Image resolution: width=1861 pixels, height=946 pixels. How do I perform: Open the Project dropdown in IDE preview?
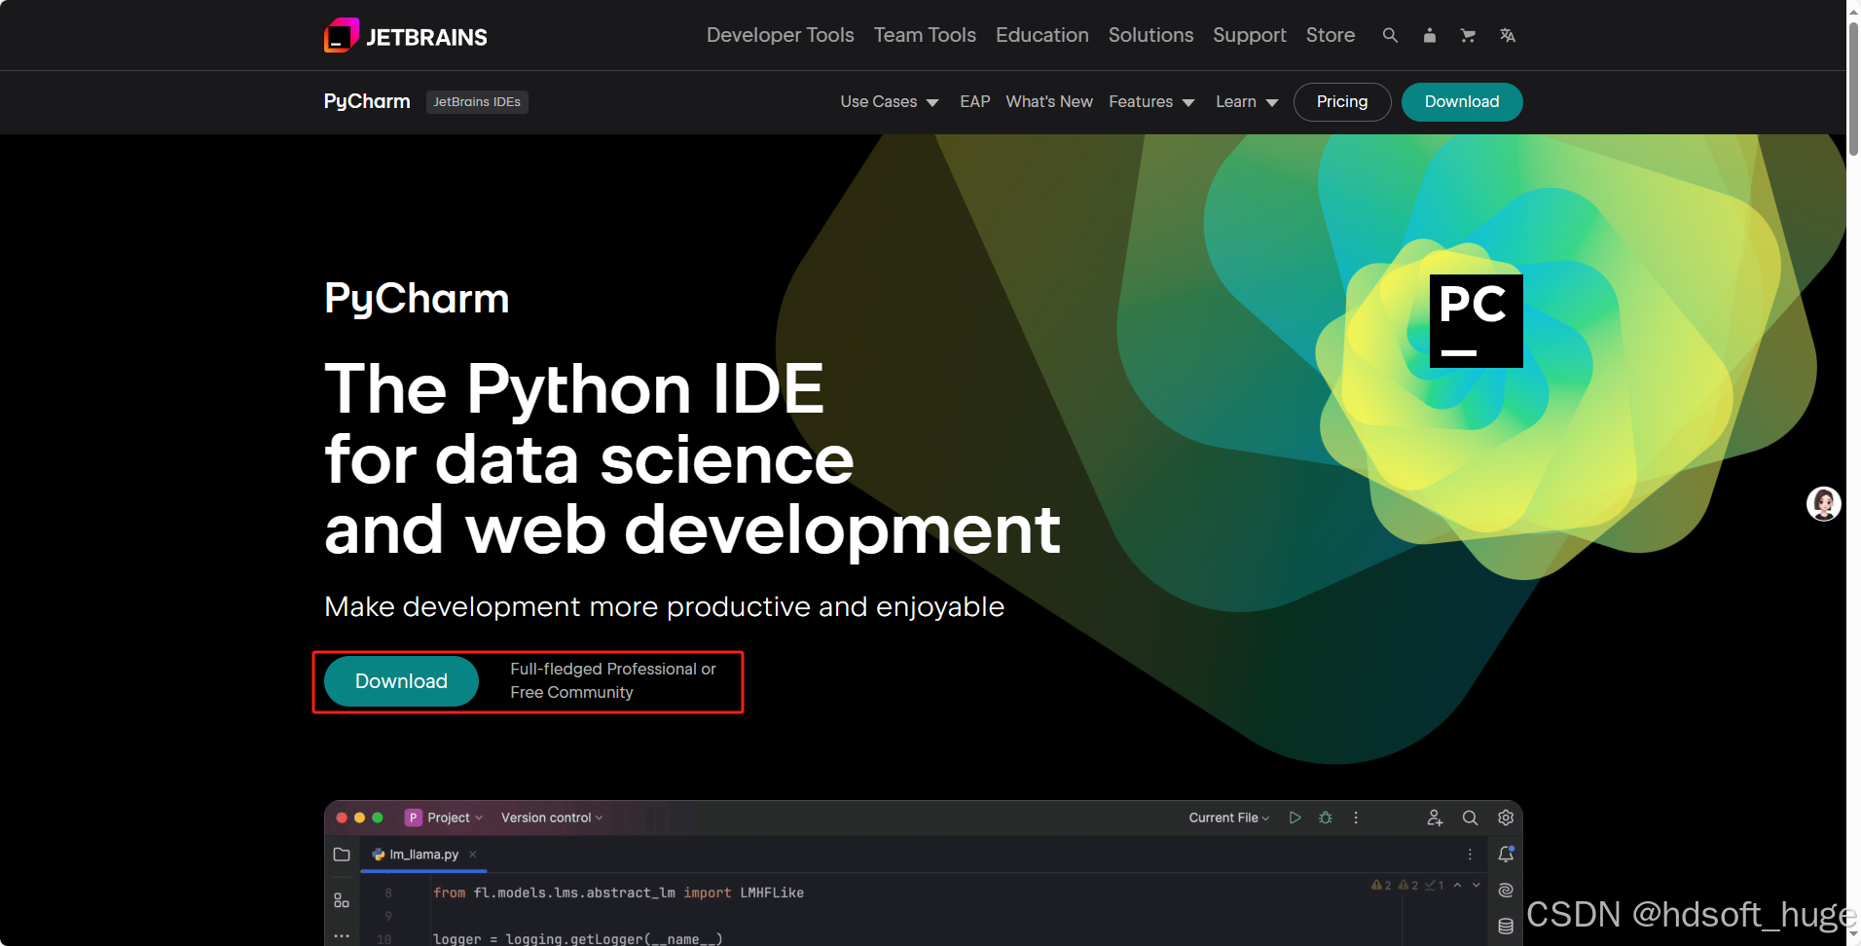tap(444, 818)
